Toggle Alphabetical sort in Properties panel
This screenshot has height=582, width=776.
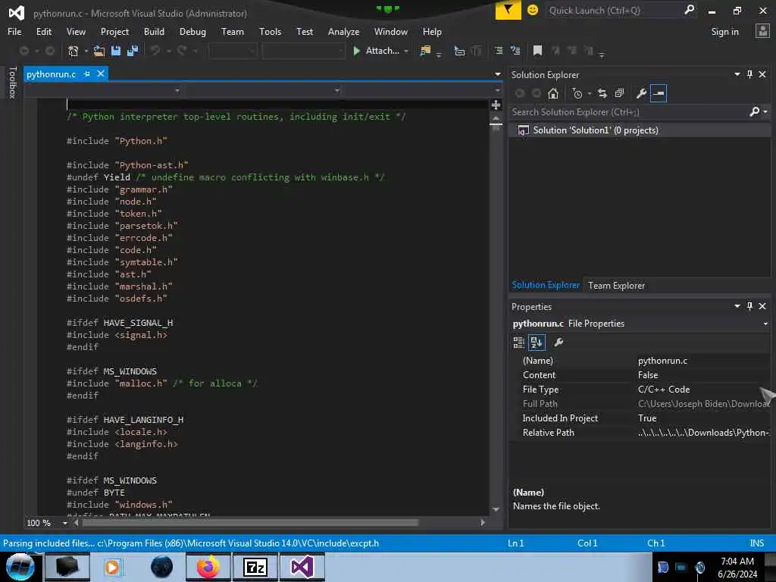[x=537, y=343]
